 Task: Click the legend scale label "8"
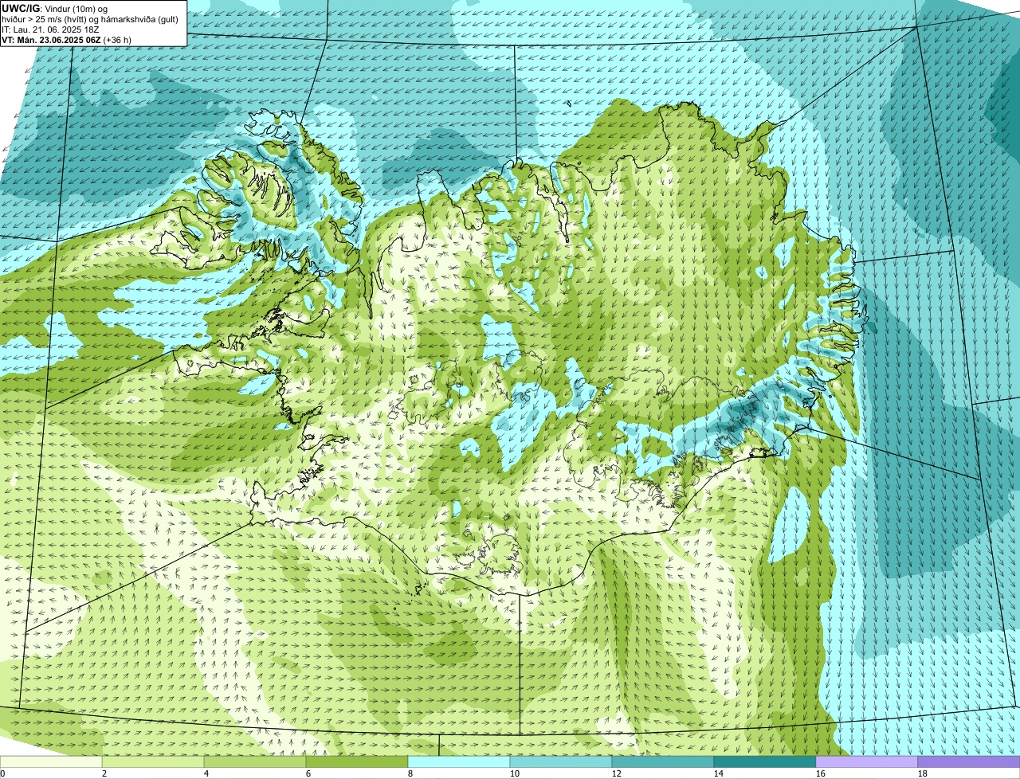[410, 773]
